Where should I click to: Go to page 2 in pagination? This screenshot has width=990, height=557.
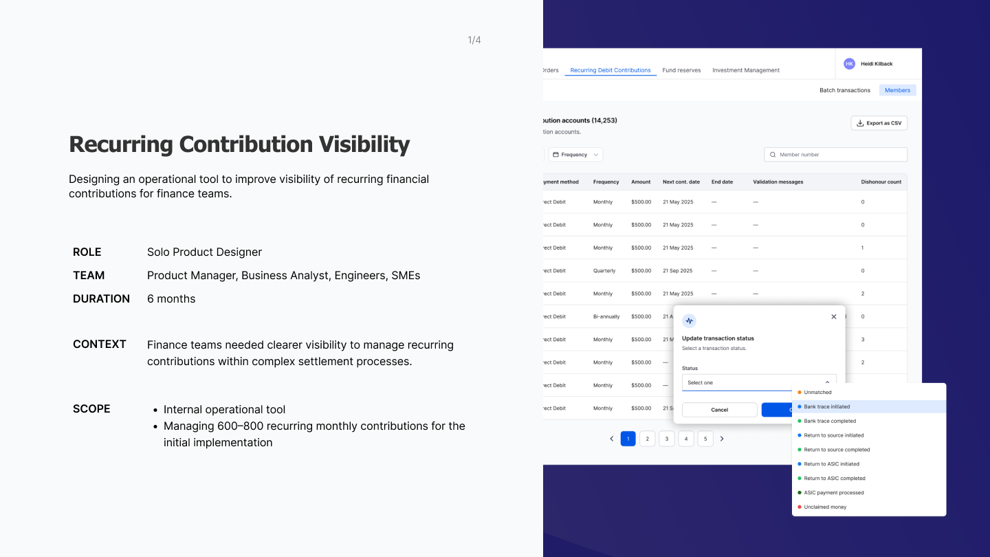coord(648,439)
